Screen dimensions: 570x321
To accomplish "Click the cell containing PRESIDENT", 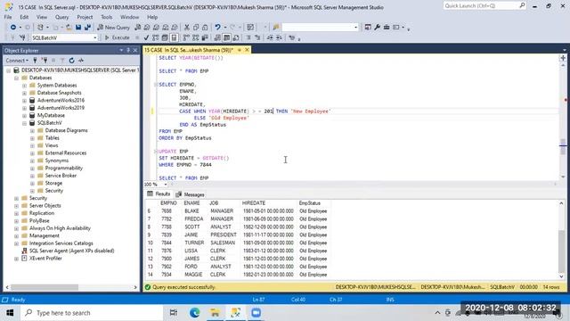I will (224, 235).
